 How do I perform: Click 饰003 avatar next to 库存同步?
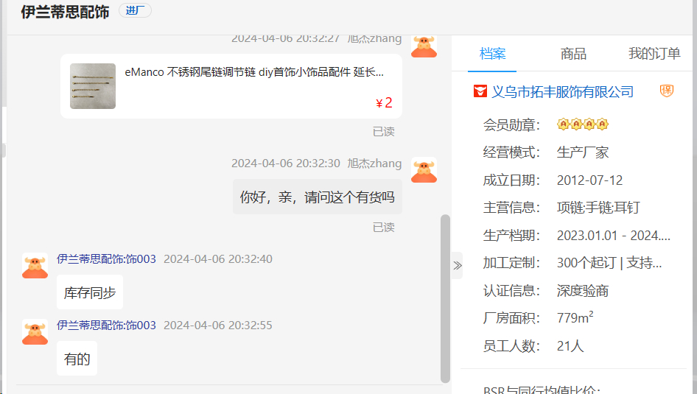pyautogui.click(x=35, y=266)
